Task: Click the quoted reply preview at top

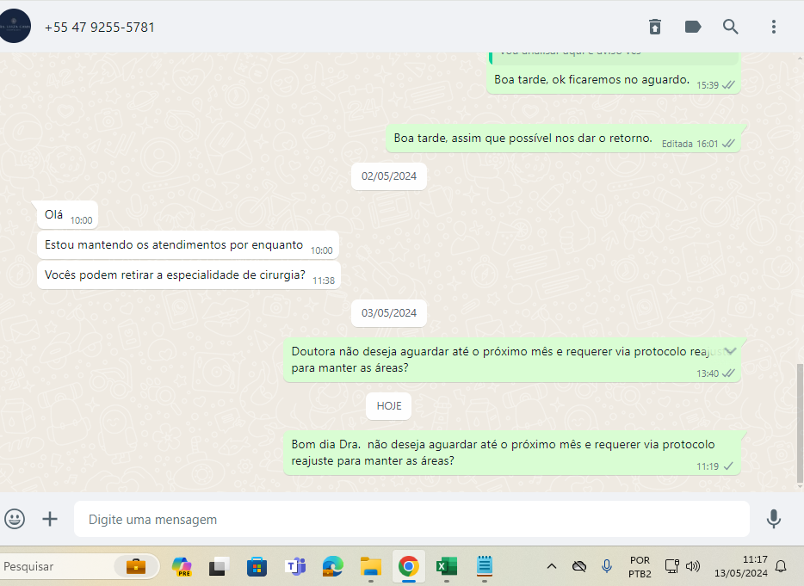Action: pos(613,58)
